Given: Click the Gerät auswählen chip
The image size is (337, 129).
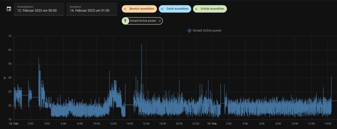Looking at the screenshot, I should click(175, 9).
